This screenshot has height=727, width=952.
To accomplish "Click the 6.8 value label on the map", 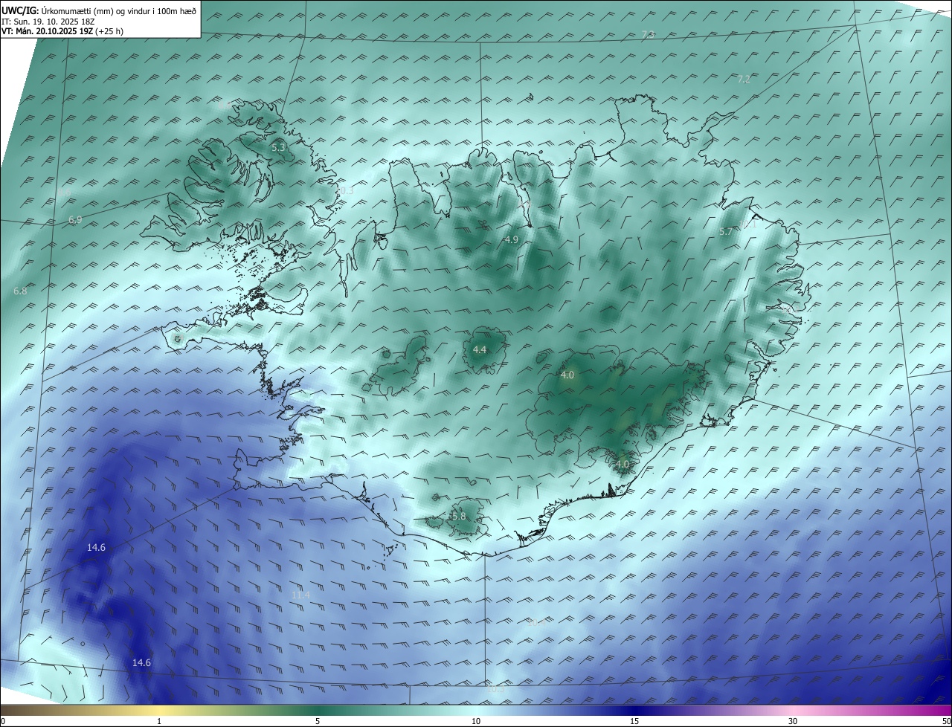I will (20, 291).
